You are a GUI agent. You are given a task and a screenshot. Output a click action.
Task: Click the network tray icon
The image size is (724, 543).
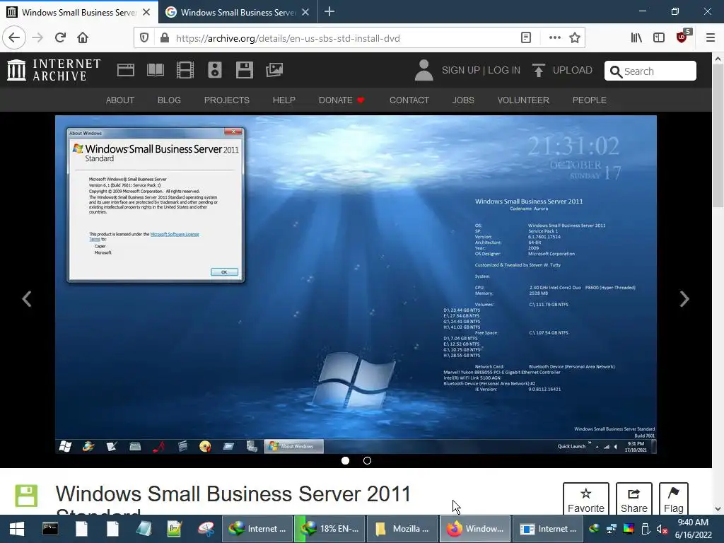(612, 529)
